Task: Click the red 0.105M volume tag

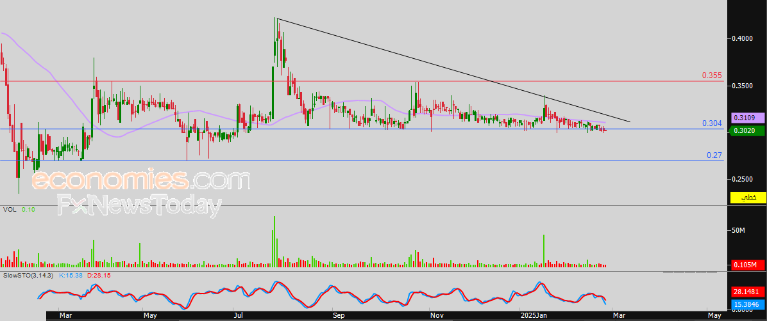Action: coord(747,265)
